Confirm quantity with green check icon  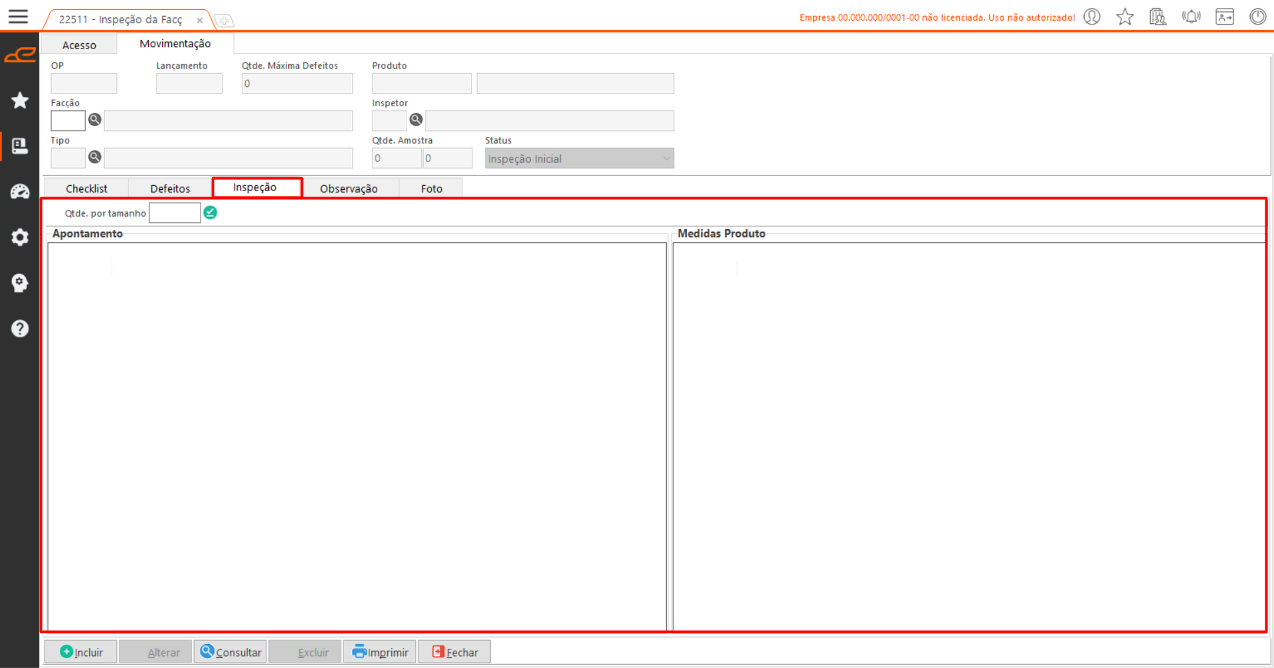[211, 212]
